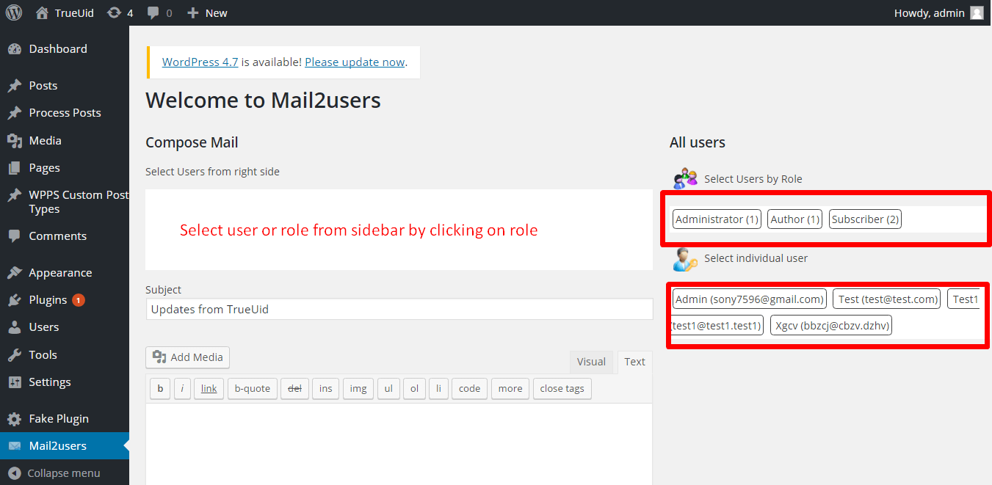Select the Subscriber (2) role

pos(866,219)
